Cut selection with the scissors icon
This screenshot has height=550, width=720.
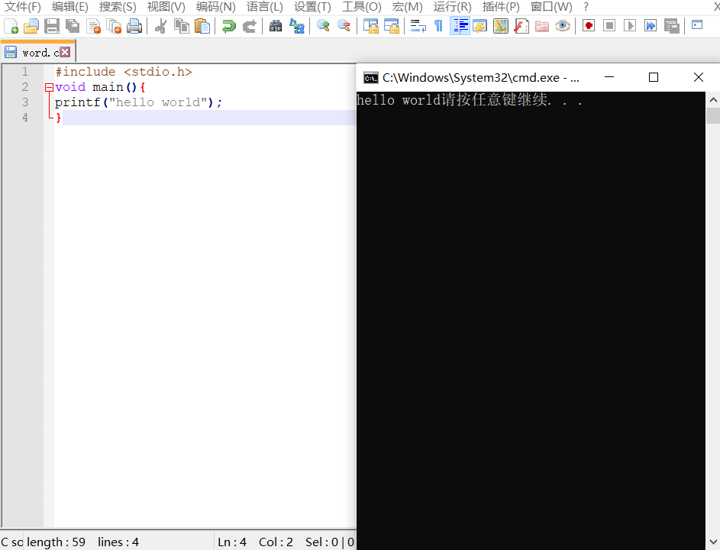pyautogui.click(x=160, y=26)
